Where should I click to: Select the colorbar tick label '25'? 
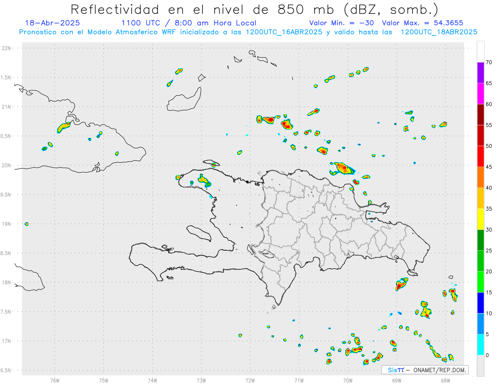(x=489, y=251)
